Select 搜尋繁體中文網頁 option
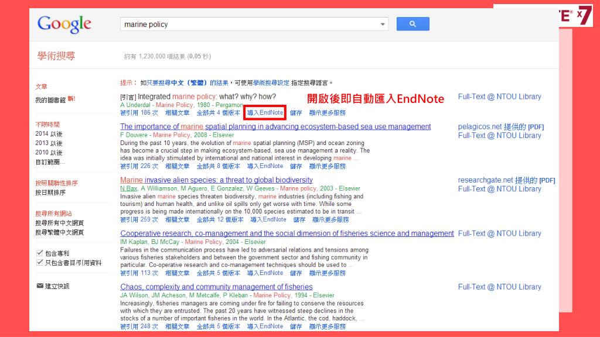This screenshot has height=337, width=600. coord(59,232)
